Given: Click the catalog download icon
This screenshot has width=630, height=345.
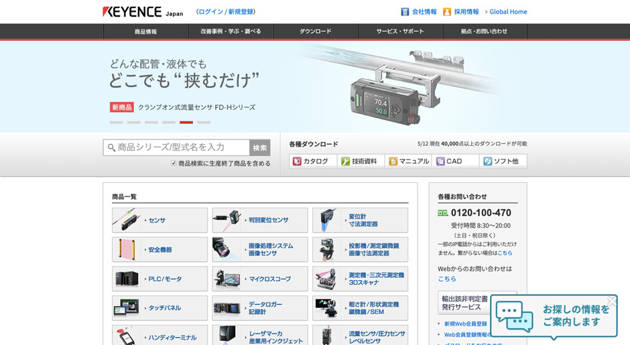Looking at the screenshot, I should coord(297,161).
